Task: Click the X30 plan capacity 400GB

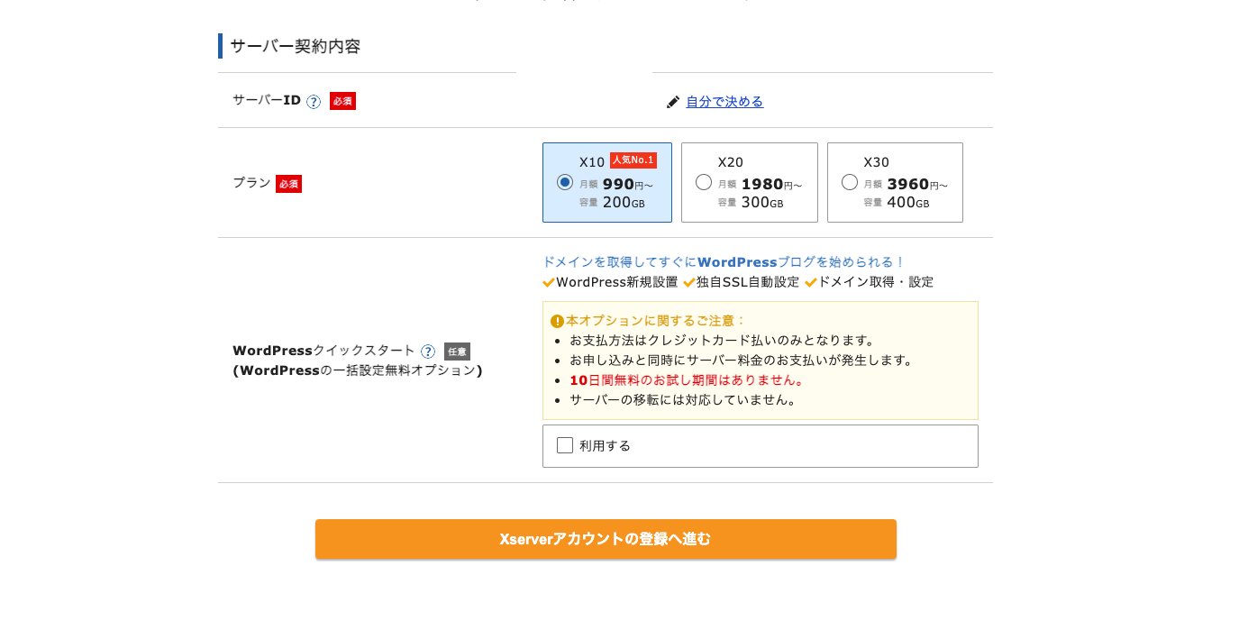Action: point(908,203)
